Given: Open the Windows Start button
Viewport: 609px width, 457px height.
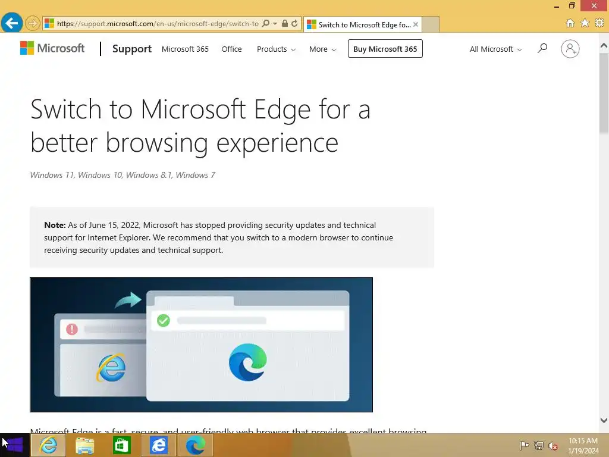Looking at the screenshot, I should 14,445.
